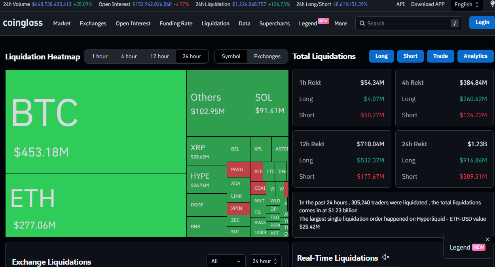Click the slash shortcut key badge in search
Image resolution: width=495 pixels, height=267 pixels.
tap(455, 23)
